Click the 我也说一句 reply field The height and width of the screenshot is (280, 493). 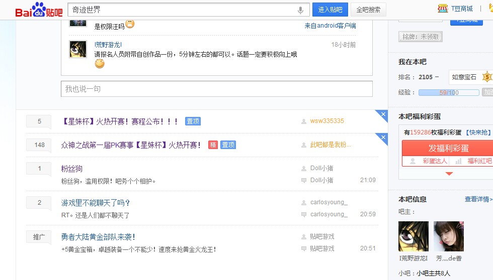tap(217, 89)
